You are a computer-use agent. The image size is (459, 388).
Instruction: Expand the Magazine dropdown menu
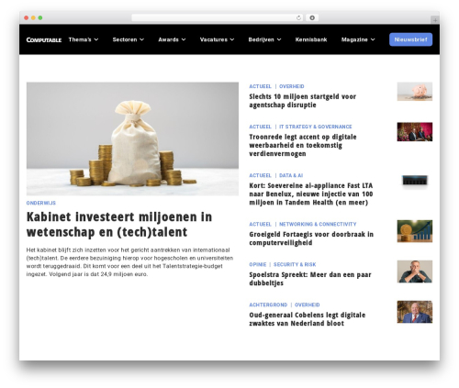tap(358, 39)
